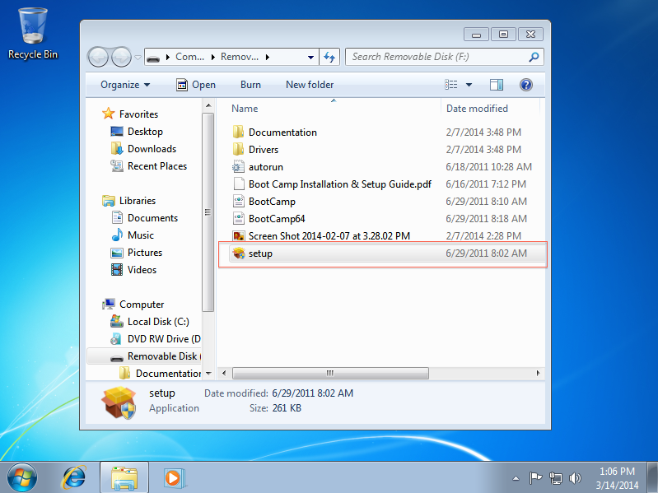
Task: Click the Com... breadcrumb segment
Action: click(189, 57)
